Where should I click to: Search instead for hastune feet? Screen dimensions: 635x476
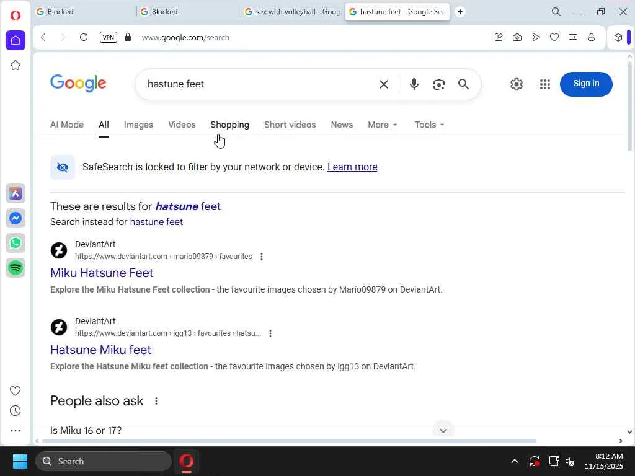click(x=156, y=222)
